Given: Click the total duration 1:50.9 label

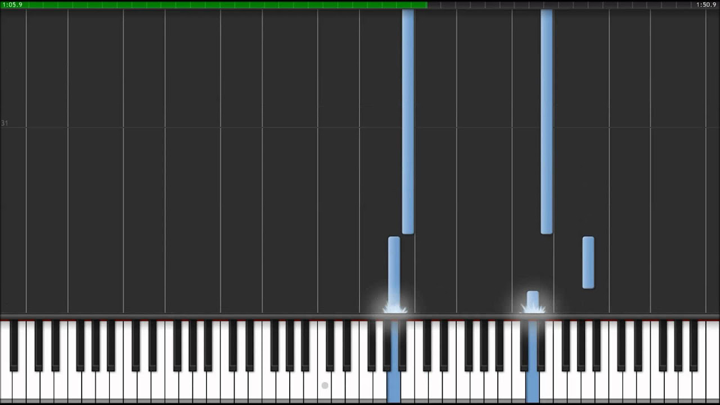Looking at the screenshot, I should (706, 4).
